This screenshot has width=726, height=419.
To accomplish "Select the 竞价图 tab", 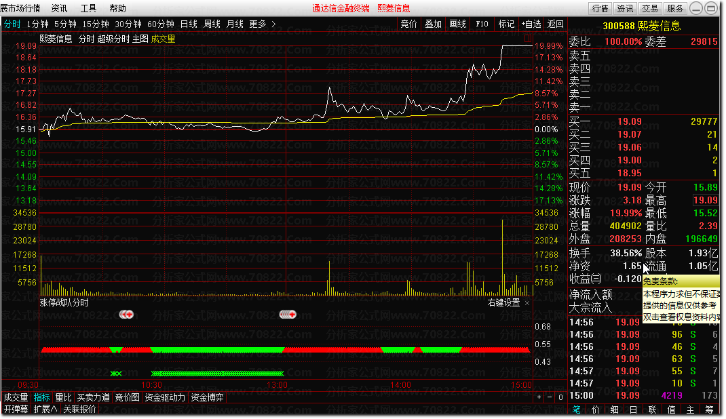I will 128,398.
